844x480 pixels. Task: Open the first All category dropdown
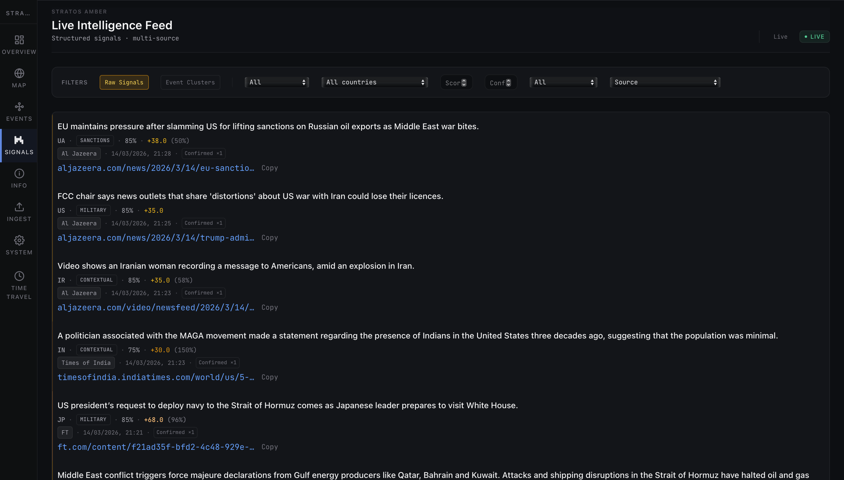click(x=277, y=82)
